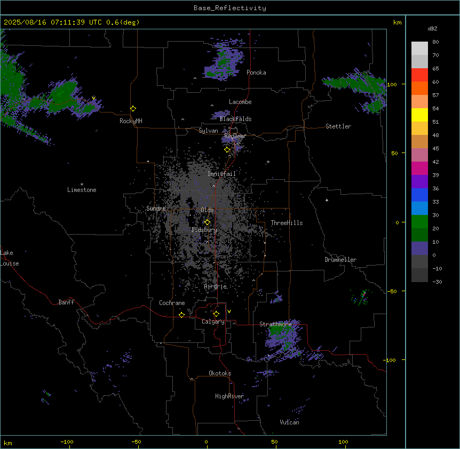This screenshot has width=460, height=449.
Task: Click the Sylvan label
Action: 208,131
